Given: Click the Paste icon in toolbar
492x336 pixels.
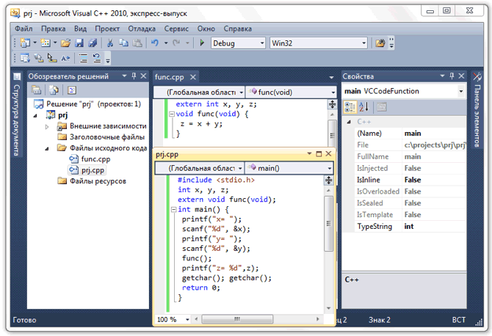Looking at the screenshot, I should click(x=137, y=43).
